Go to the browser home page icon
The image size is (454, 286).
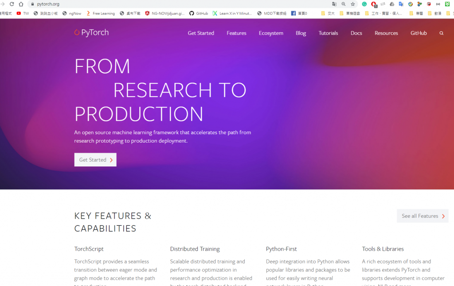pos(21,4)
